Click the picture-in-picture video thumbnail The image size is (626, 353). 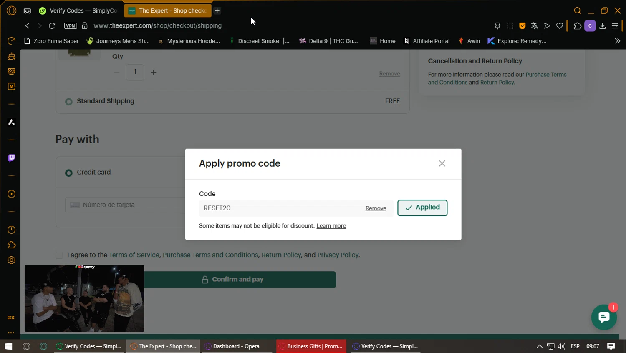pyautogui.click(x=84, y=298)
